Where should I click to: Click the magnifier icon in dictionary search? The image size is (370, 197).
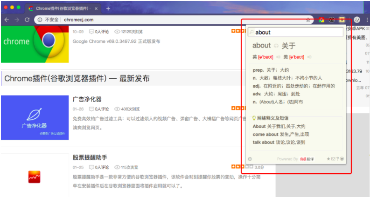(x=251, y=32)
